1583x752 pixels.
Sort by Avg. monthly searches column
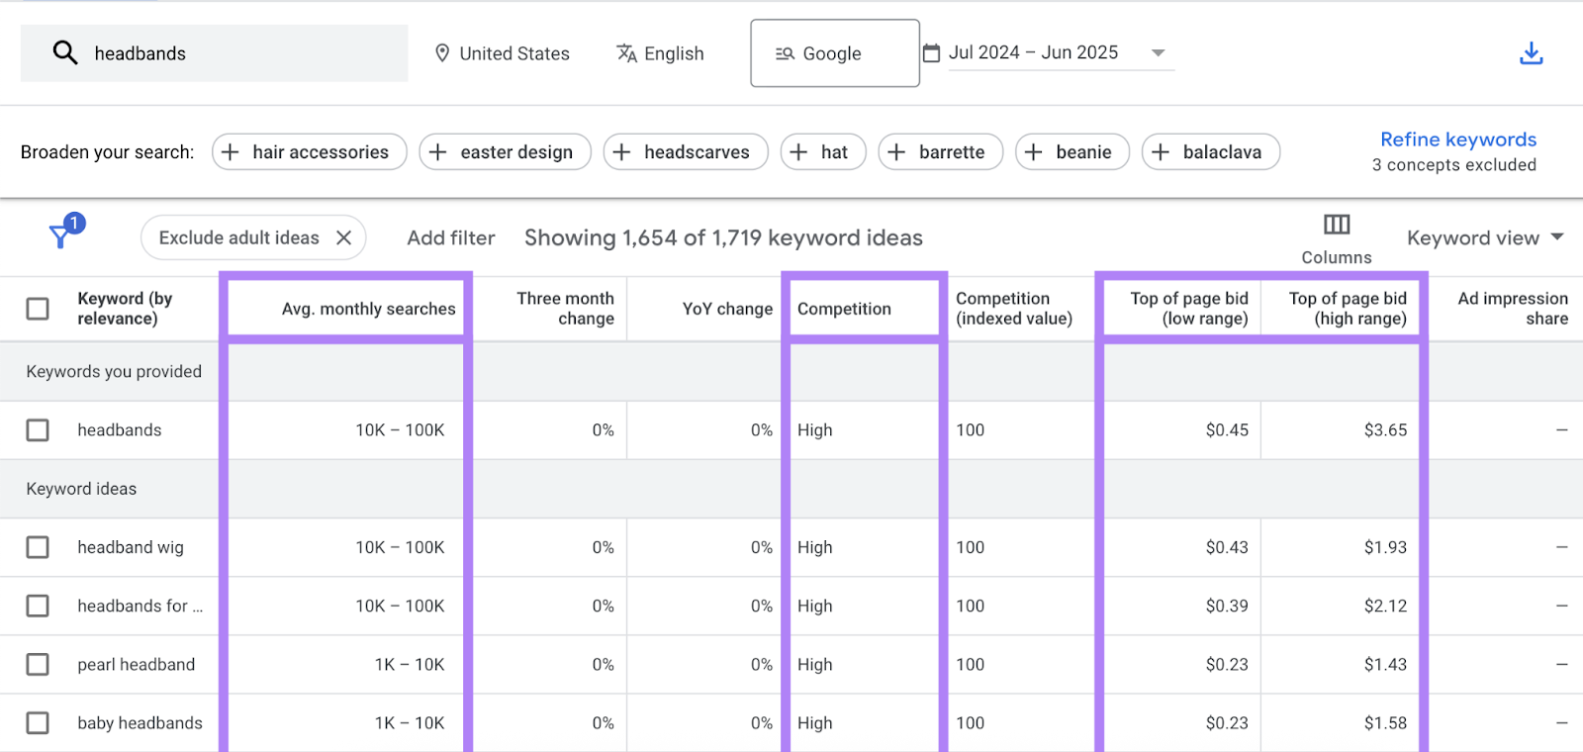pyautogui.click(x=368, y=309)
